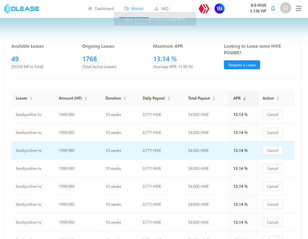This screenshot has height=239, width=308.
Task: Click the DLease logo
Action: click(22, 8)
